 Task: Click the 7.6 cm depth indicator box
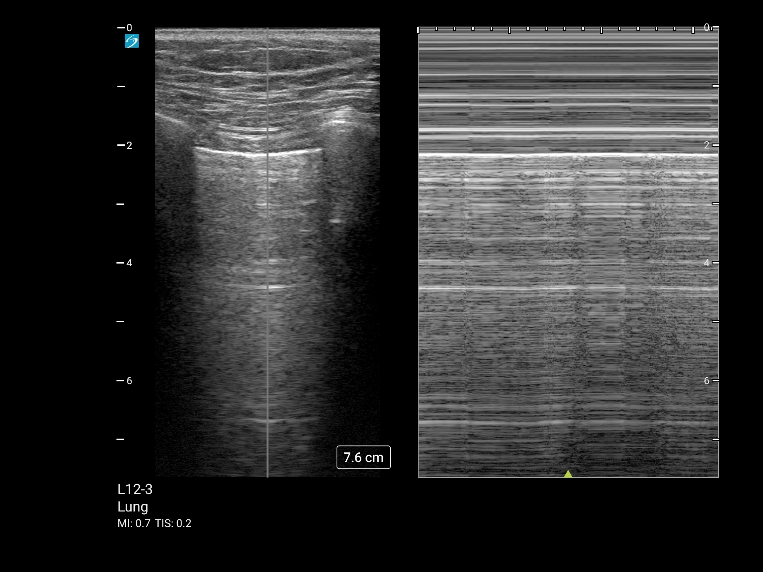tap(363, 457)
